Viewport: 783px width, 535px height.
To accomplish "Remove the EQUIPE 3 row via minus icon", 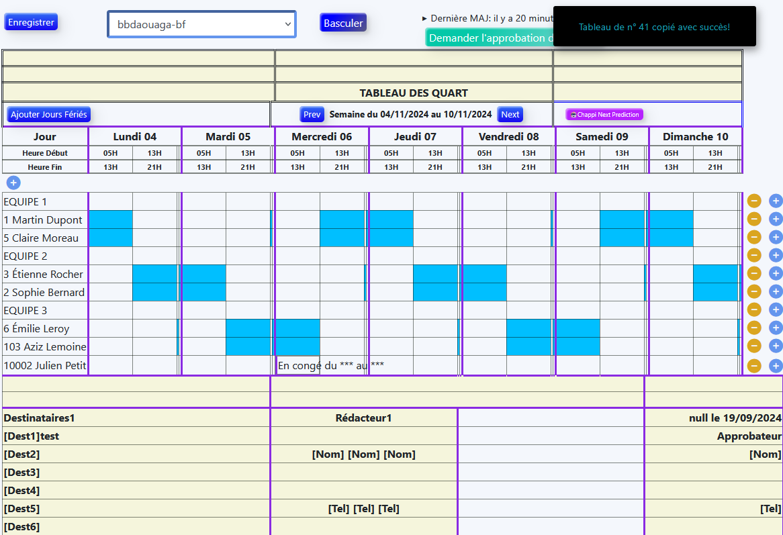I will coord(754,310).
